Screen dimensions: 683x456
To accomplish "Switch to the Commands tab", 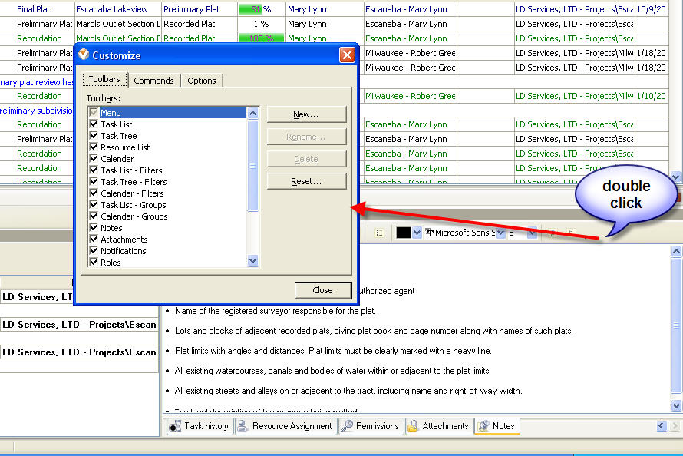I will click(x=153, y=81).
